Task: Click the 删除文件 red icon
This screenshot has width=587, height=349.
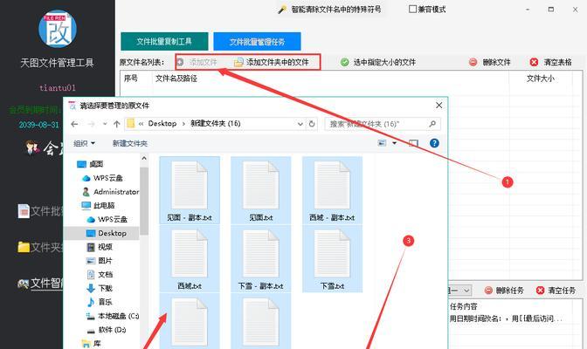Action: (x=473, y=63)
